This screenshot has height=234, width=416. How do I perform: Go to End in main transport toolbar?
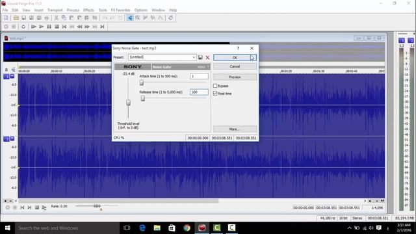[102, 27]
